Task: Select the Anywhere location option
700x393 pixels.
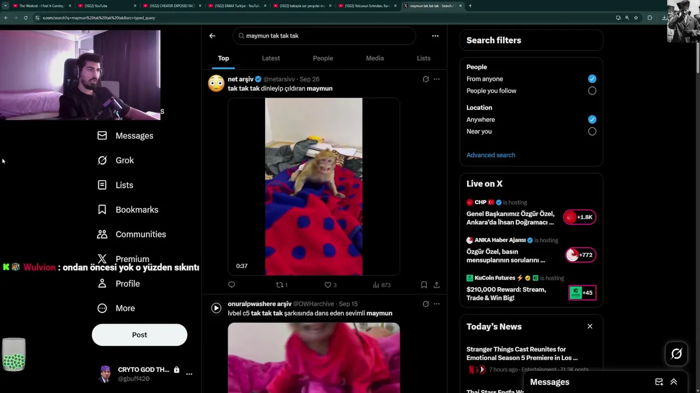Action: [592, 119]
